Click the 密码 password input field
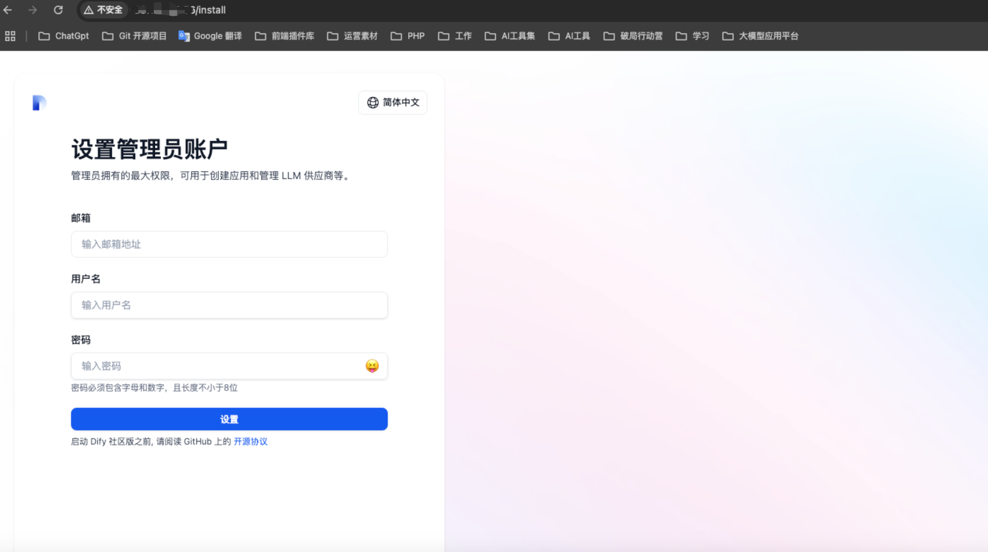 (x=217, y=366)
